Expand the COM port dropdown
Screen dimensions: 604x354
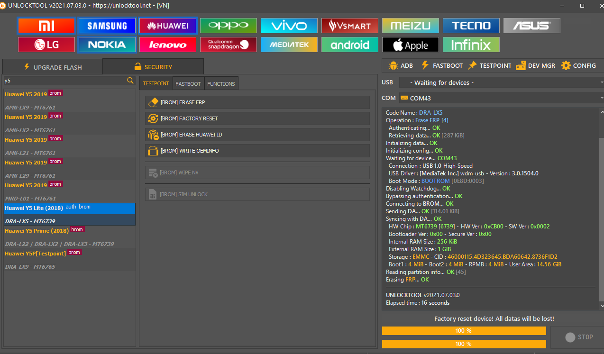(501, 98)
